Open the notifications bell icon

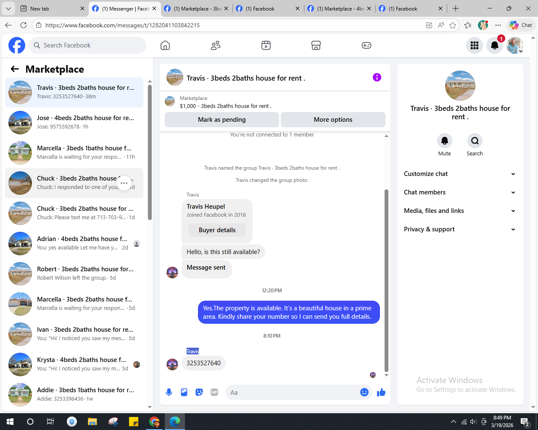pyautogui.click(x=495, y=45)
